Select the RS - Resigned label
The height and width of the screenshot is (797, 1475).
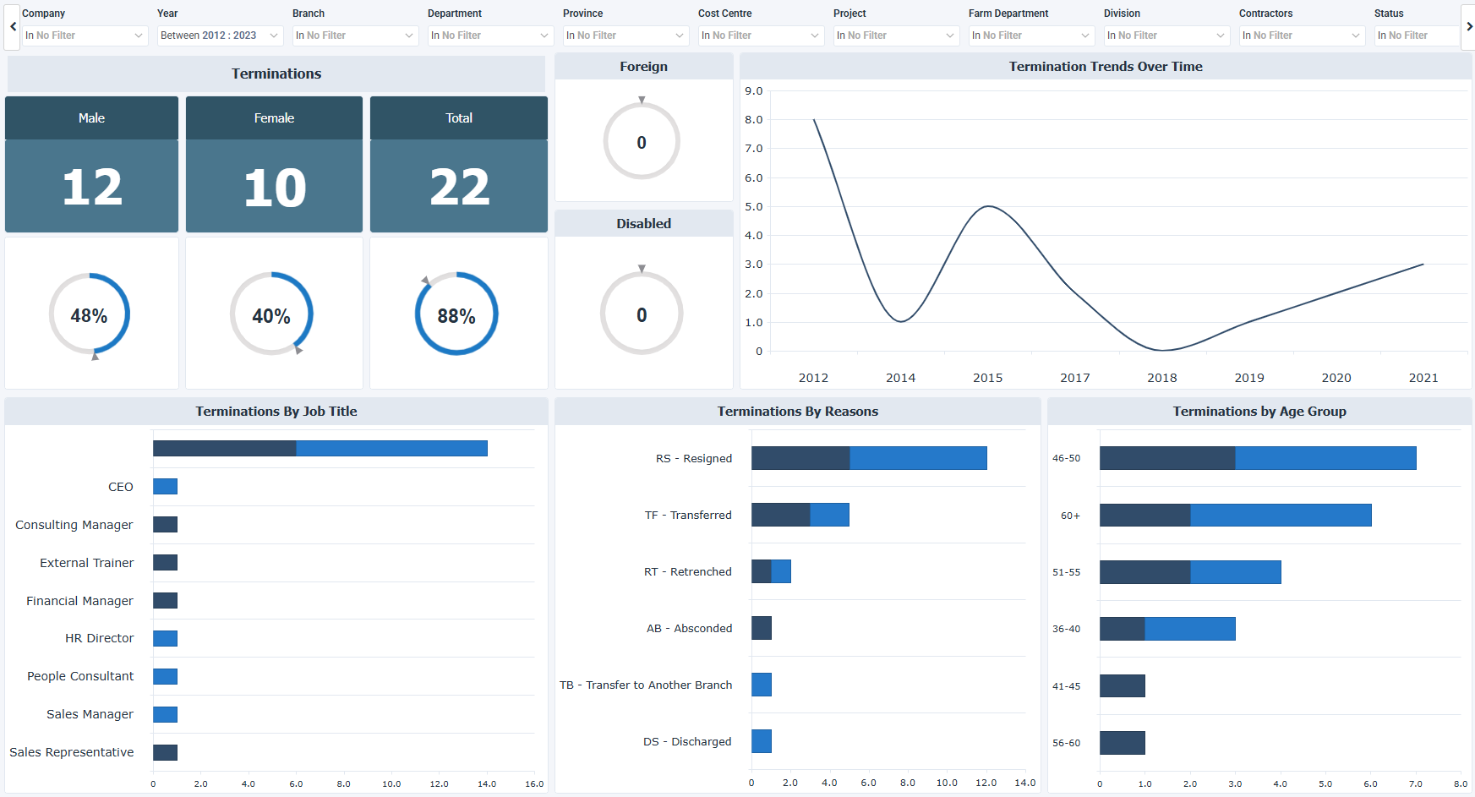[x=694, y=458]
